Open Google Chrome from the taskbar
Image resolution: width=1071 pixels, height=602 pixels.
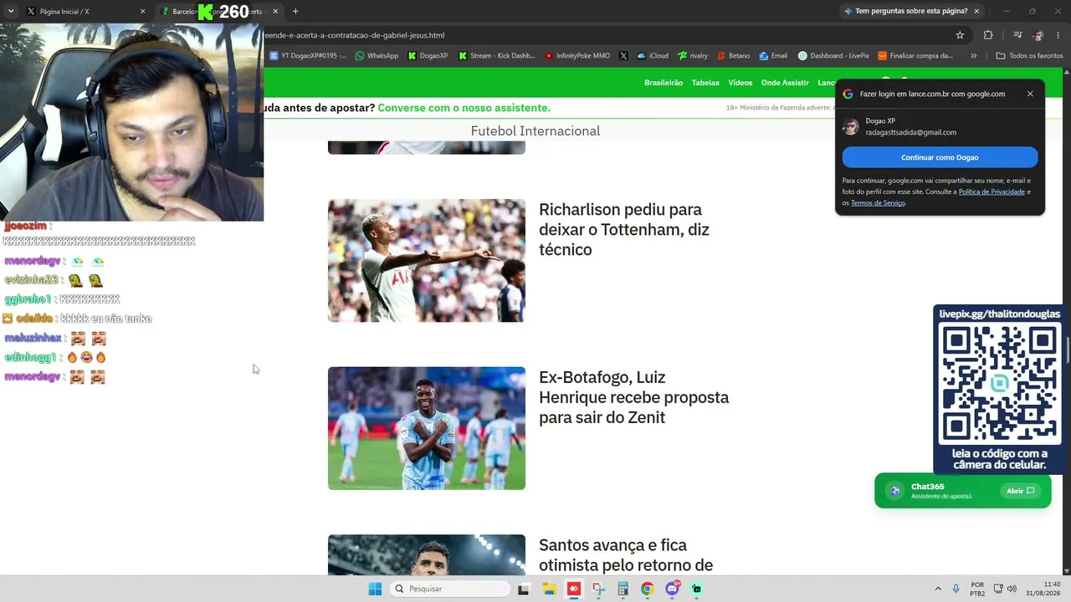click(647, 589)
